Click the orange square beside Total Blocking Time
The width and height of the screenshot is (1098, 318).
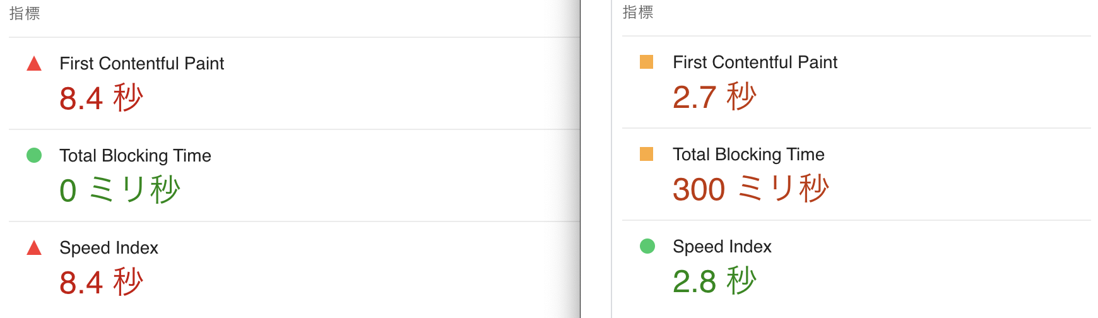coord(646,154)
